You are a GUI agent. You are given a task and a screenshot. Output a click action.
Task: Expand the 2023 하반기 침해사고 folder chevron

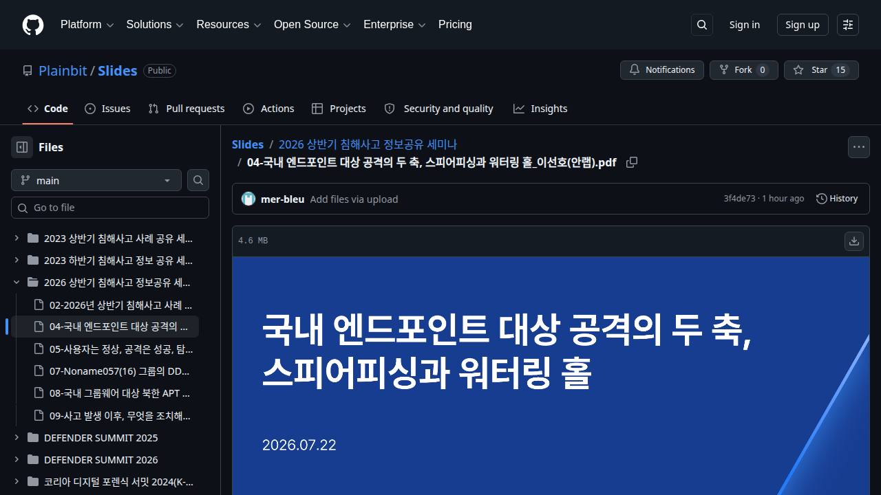[17, 261]
